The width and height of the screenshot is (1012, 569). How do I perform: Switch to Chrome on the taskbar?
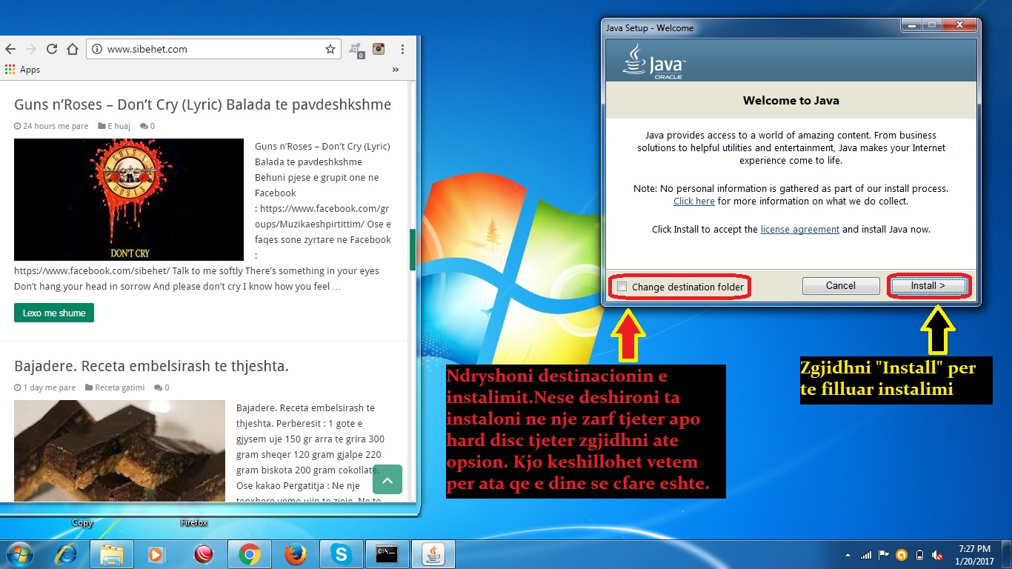tap(250, 554)
